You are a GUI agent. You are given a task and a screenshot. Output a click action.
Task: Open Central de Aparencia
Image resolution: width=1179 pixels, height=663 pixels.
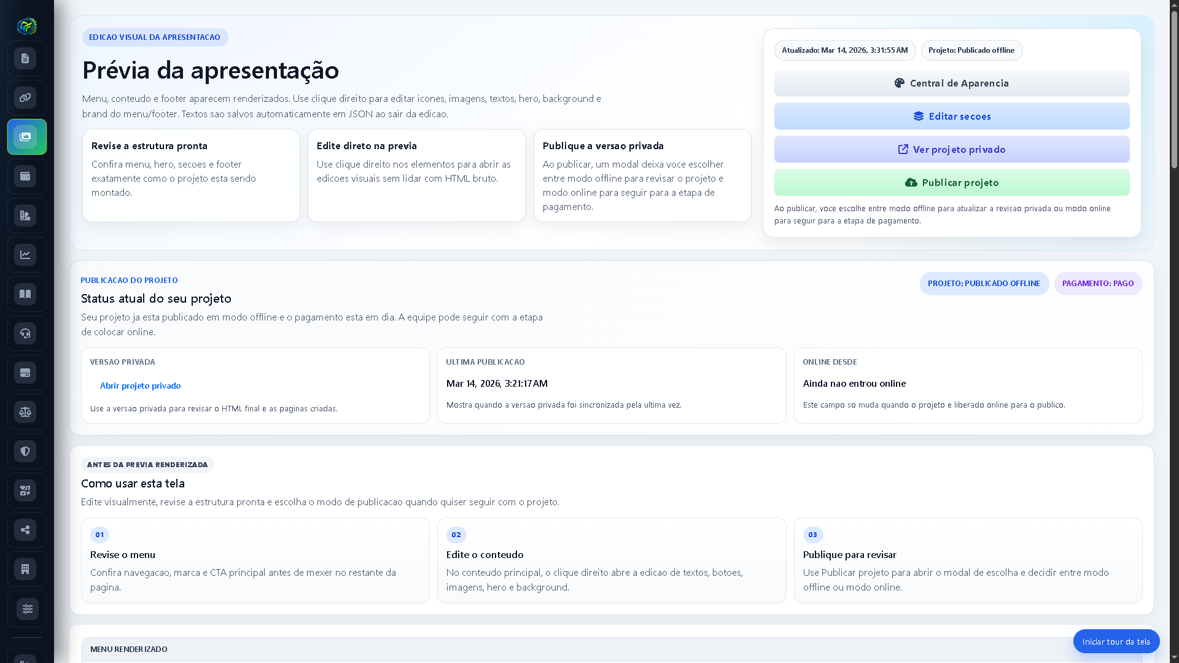point(951,83)
